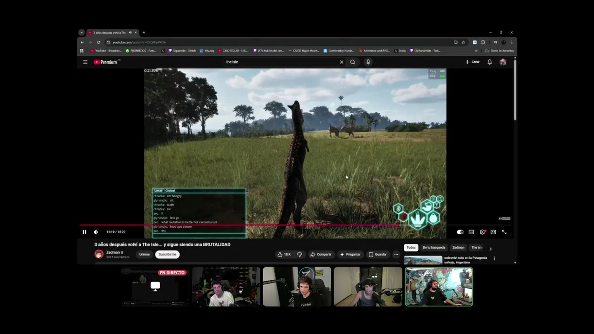Open the 'YouTube - Broadcas...' bookmark
Image resolution: width=594 pixels, height=334 pixels.
coord(106,51)
